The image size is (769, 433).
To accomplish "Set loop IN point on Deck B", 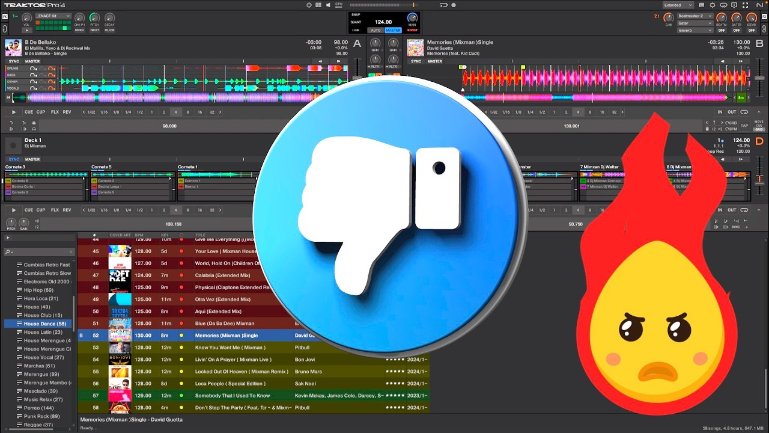I will point(720,112).
